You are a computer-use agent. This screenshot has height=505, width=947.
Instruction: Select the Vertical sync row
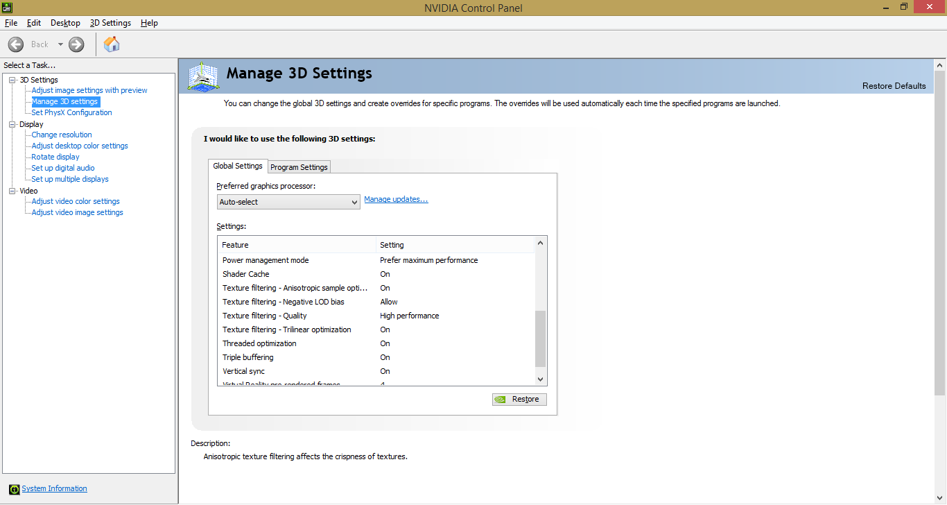pos(376,371)
